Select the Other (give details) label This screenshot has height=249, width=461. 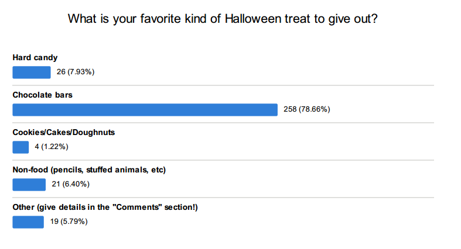pyautogui.click(x=105, y=207)
